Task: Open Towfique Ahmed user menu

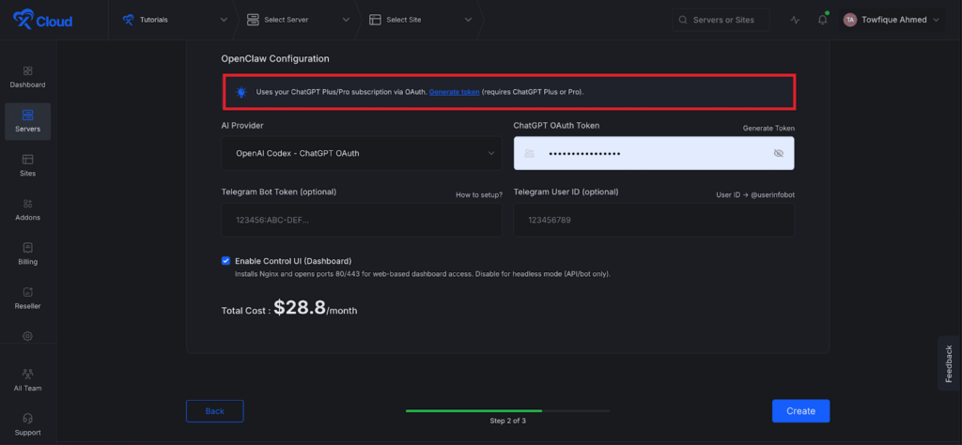Action: tap(892, 20)
